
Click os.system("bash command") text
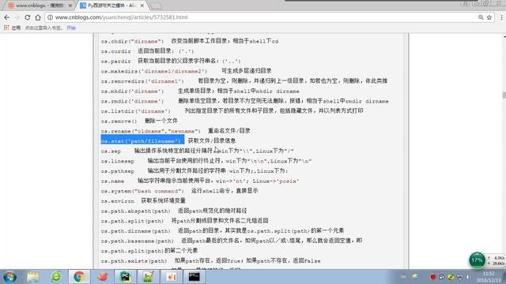(x=142, y=191)
